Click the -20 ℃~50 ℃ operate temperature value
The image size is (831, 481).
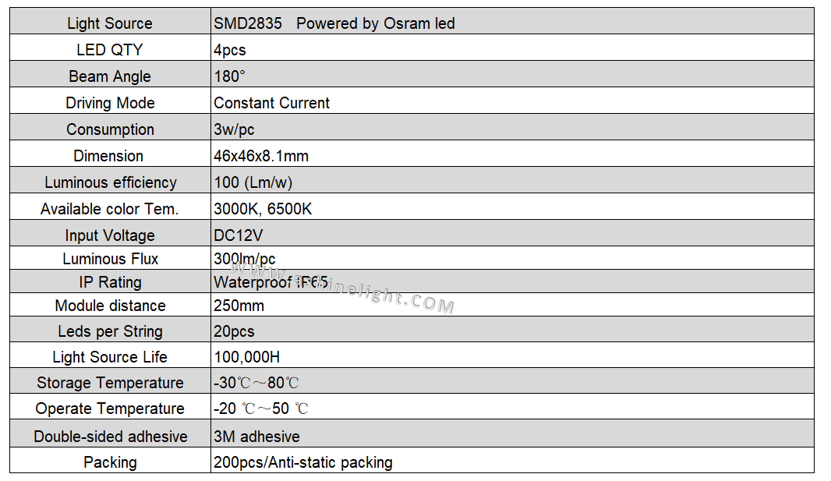coord(260,408)
